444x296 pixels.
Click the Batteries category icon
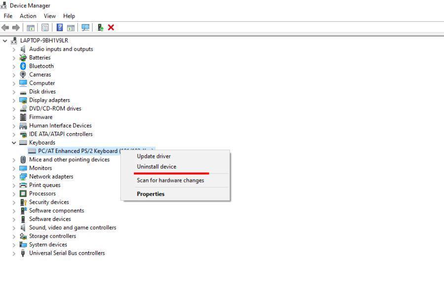pos(23,58)
